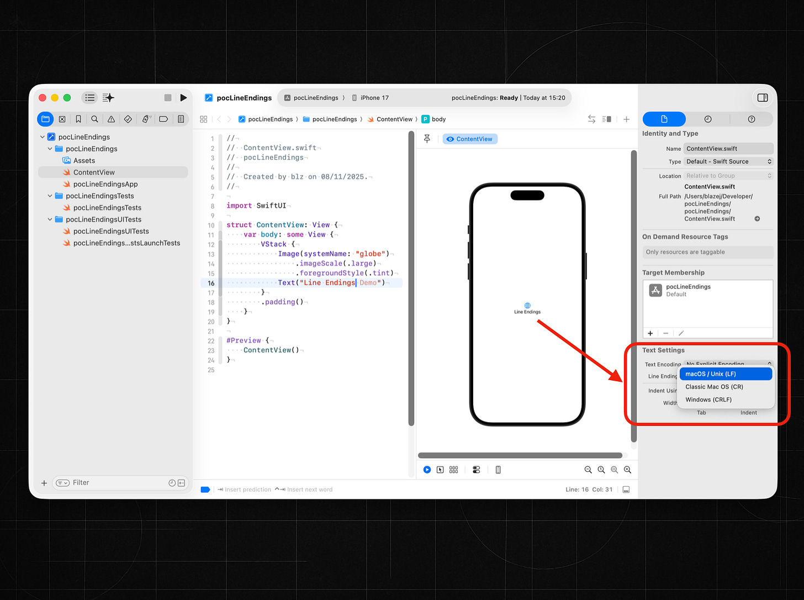Select the Assets item in navigator
Viewport: 804px width, 600px height.
[x=84, y=161]
